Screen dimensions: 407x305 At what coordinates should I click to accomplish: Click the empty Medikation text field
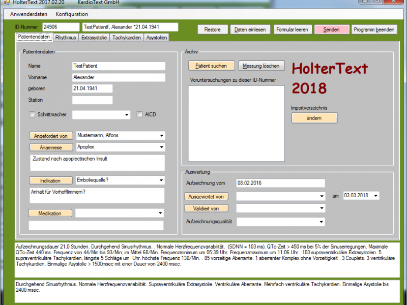point(96,225)
